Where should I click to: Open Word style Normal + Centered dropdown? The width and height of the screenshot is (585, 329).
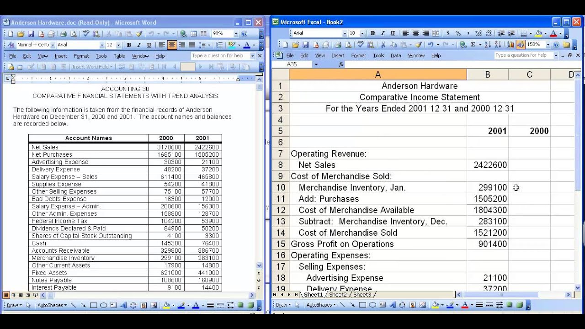tap(53, 45)
